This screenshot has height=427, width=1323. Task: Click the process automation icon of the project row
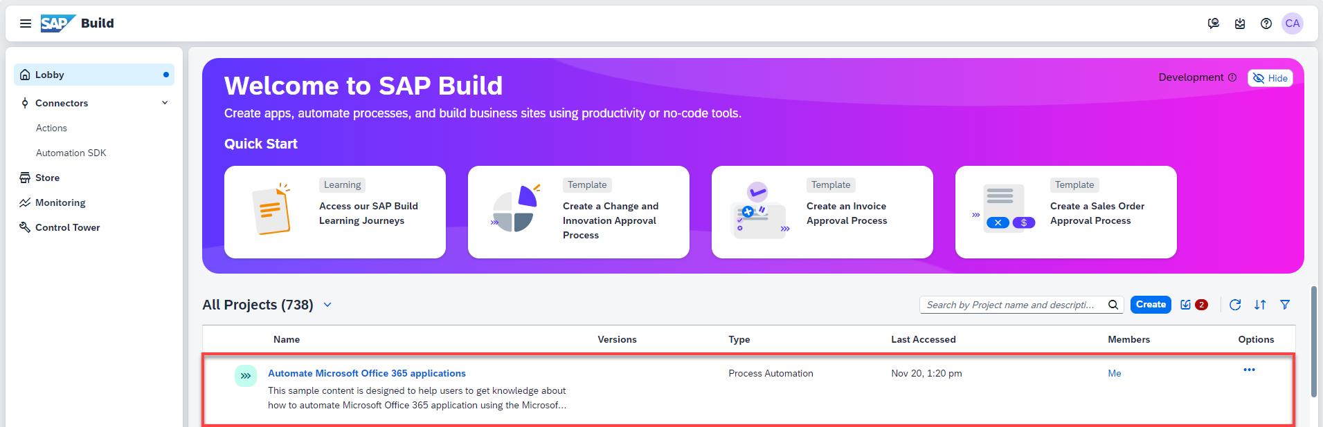point(246,376)
